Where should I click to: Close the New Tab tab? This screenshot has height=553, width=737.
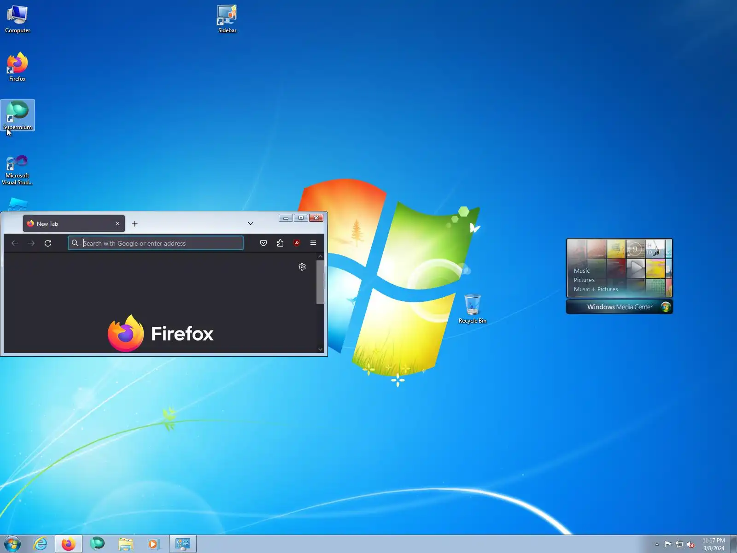click(x=117, y=224)
